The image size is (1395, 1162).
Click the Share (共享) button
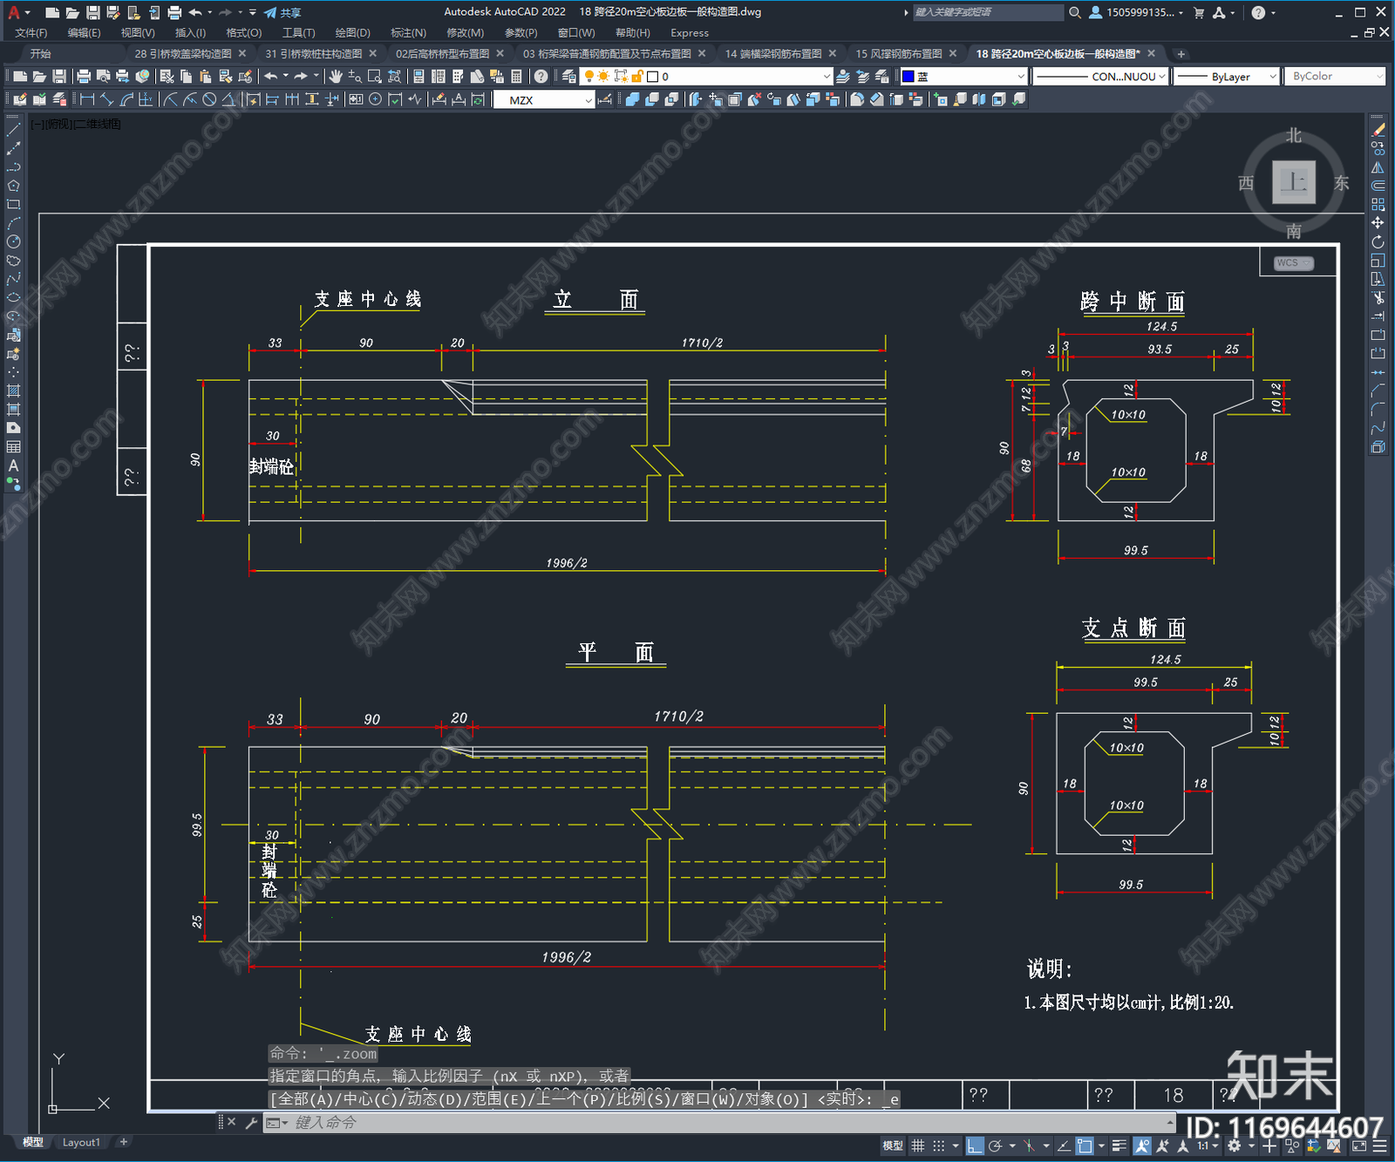[282, 12]
